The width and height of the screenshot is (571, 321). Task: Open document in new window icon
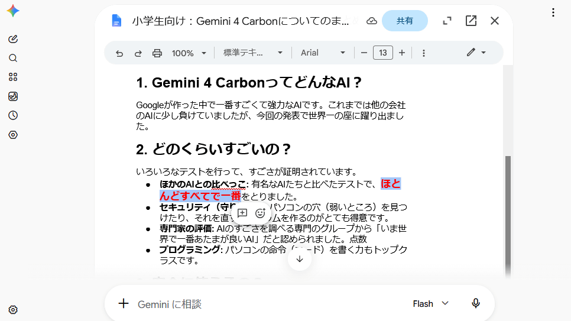click(471, 21)
